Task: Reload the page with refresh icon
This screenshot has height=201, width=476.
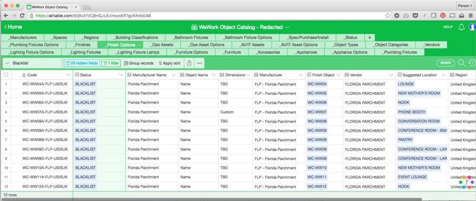Action: point(22,16)
